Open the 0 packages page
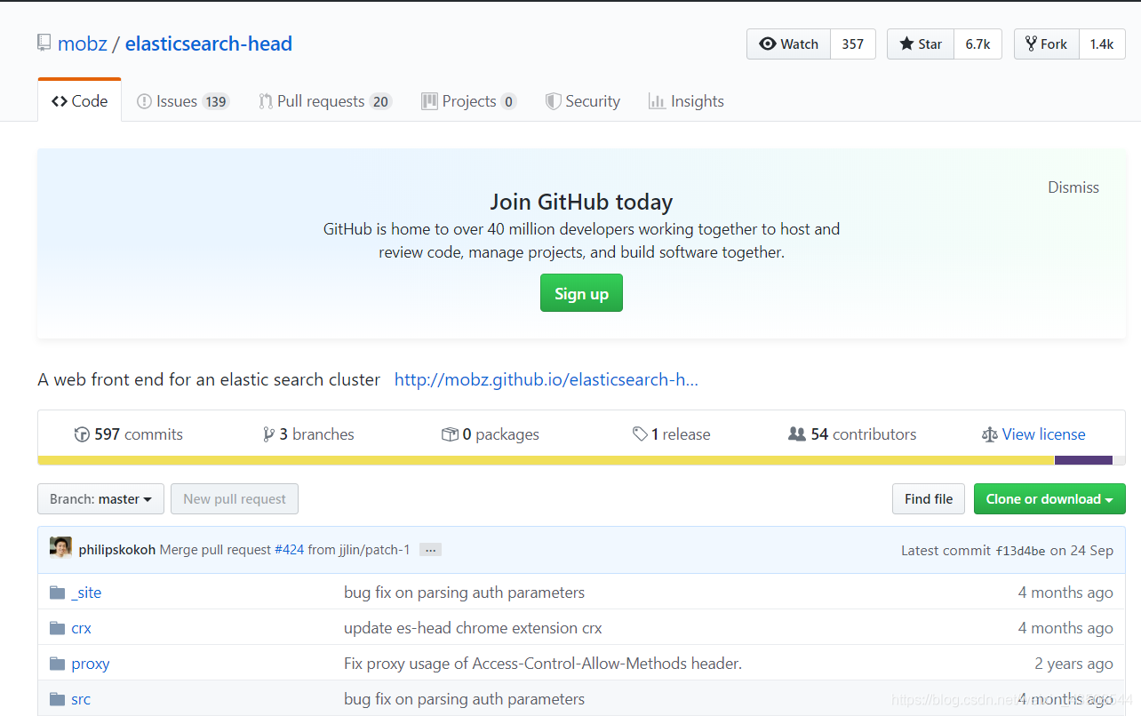Screen dimensions: 1141x716 pos(491,434)
